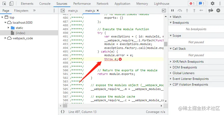This screenshot has width=224, height=115.
Task: Click line number 490 gutter
Action: point(65,33)
